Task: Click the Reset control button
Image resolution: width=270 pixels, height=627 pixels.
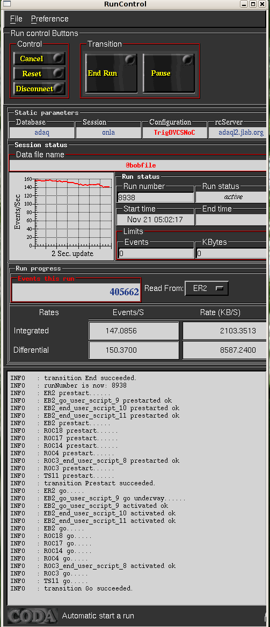Action: 39,74
